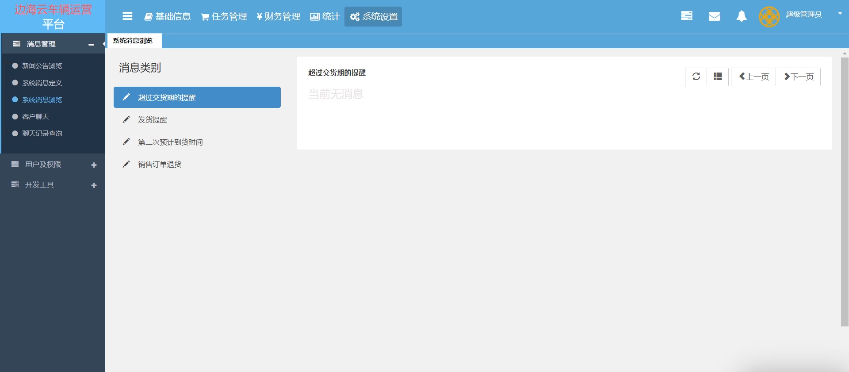Click the 开发工具 section icon

(15, 184)
